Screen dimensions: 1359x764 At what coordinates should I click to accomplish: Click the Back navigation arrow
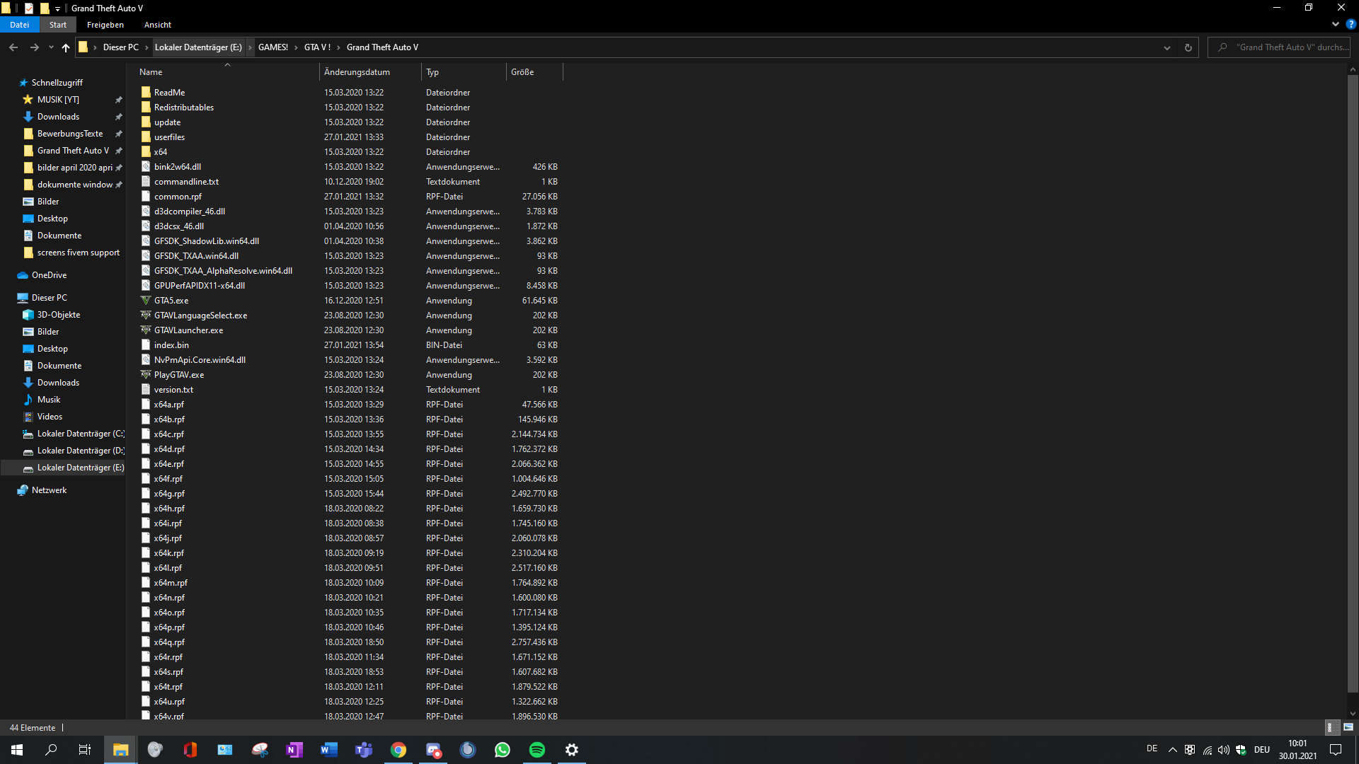[x=13, y=47]
